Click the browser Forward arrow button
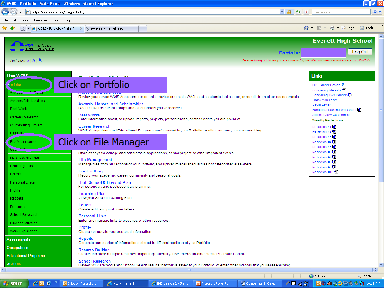385x289 pixels. click(13, 12)
